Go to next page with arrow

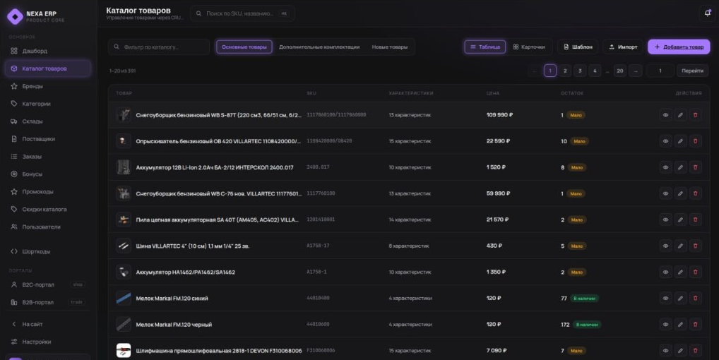click(x=636, y=71)
